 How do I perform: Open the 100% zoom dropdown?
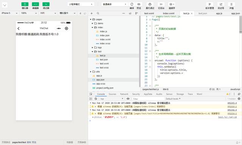29,13
